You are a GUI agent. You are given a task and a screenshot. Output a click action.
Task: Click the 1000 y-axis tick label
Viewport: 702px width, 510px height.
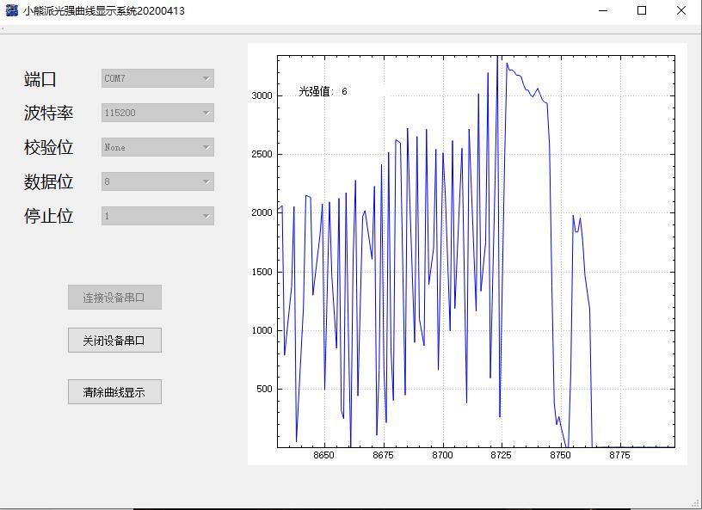262,330
